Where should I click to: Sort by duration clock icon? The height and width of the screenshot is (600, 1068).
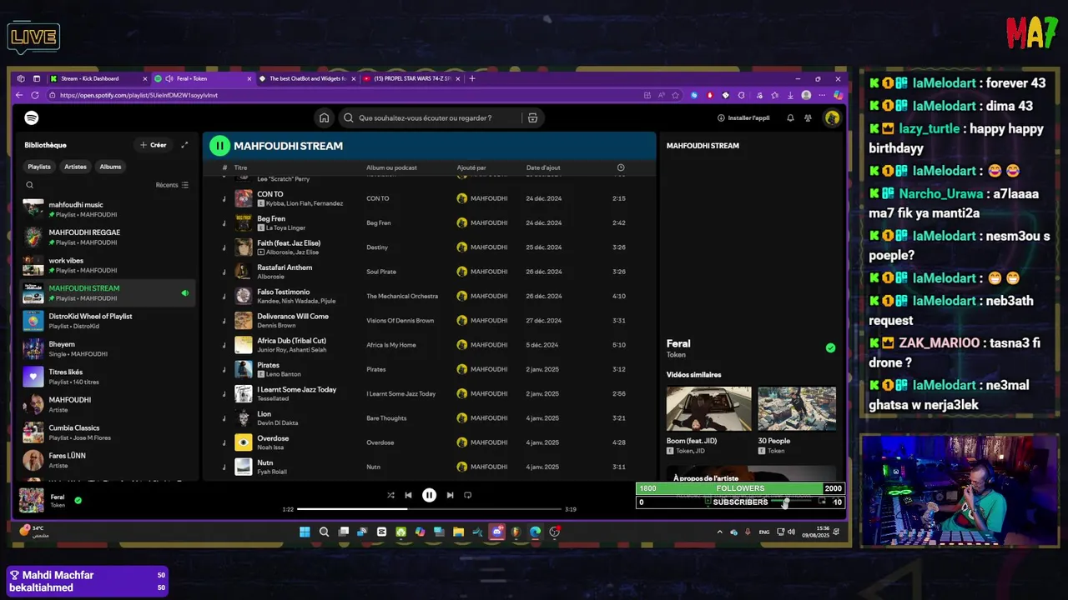click(x=621, y=167)
